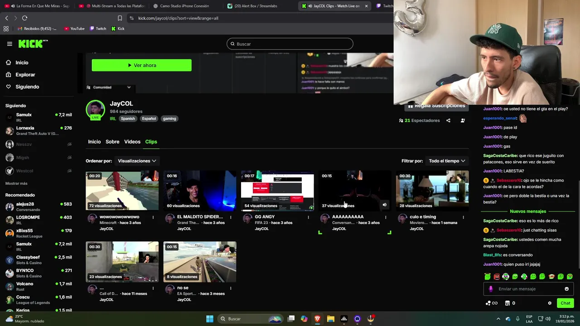Open the wowowowowwowo Minecraft clip thumbnail
The image size is (580, 326).
click(x=122, y=191)
